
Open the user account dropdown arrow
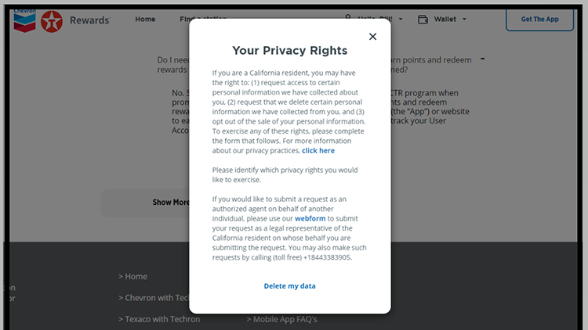pyautogui.click(x=401, y=20)
